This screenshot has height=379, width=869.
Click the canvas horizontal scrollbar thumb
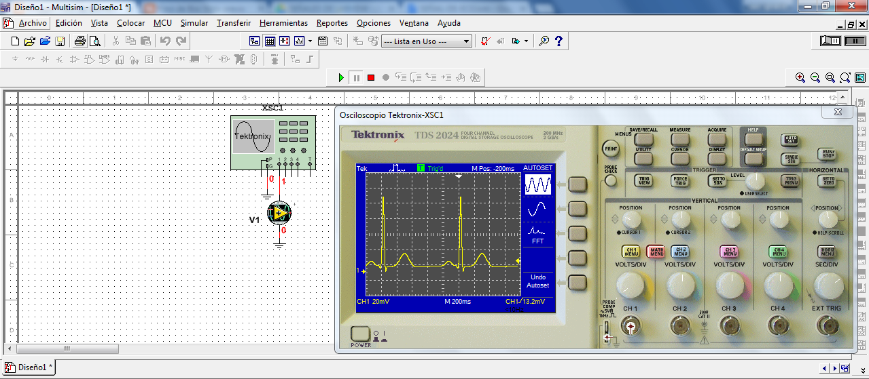click(x=67, y=349)
